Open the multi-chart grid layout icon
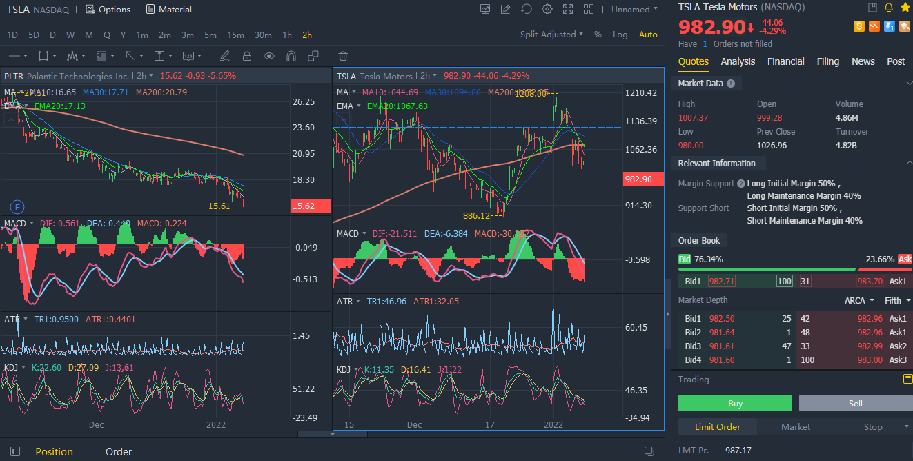The width and height of the screenshot is (913, 461). pyautogui.click(x=589, y=9)
